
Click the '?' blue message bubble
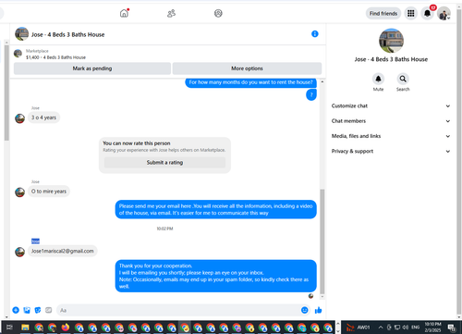point(311,94)
